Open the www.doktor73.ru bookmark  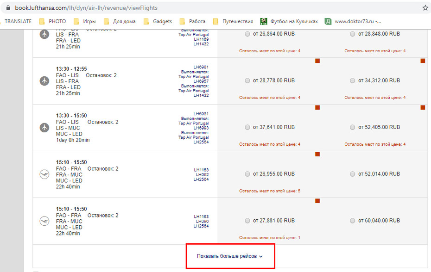coord(353,21)
